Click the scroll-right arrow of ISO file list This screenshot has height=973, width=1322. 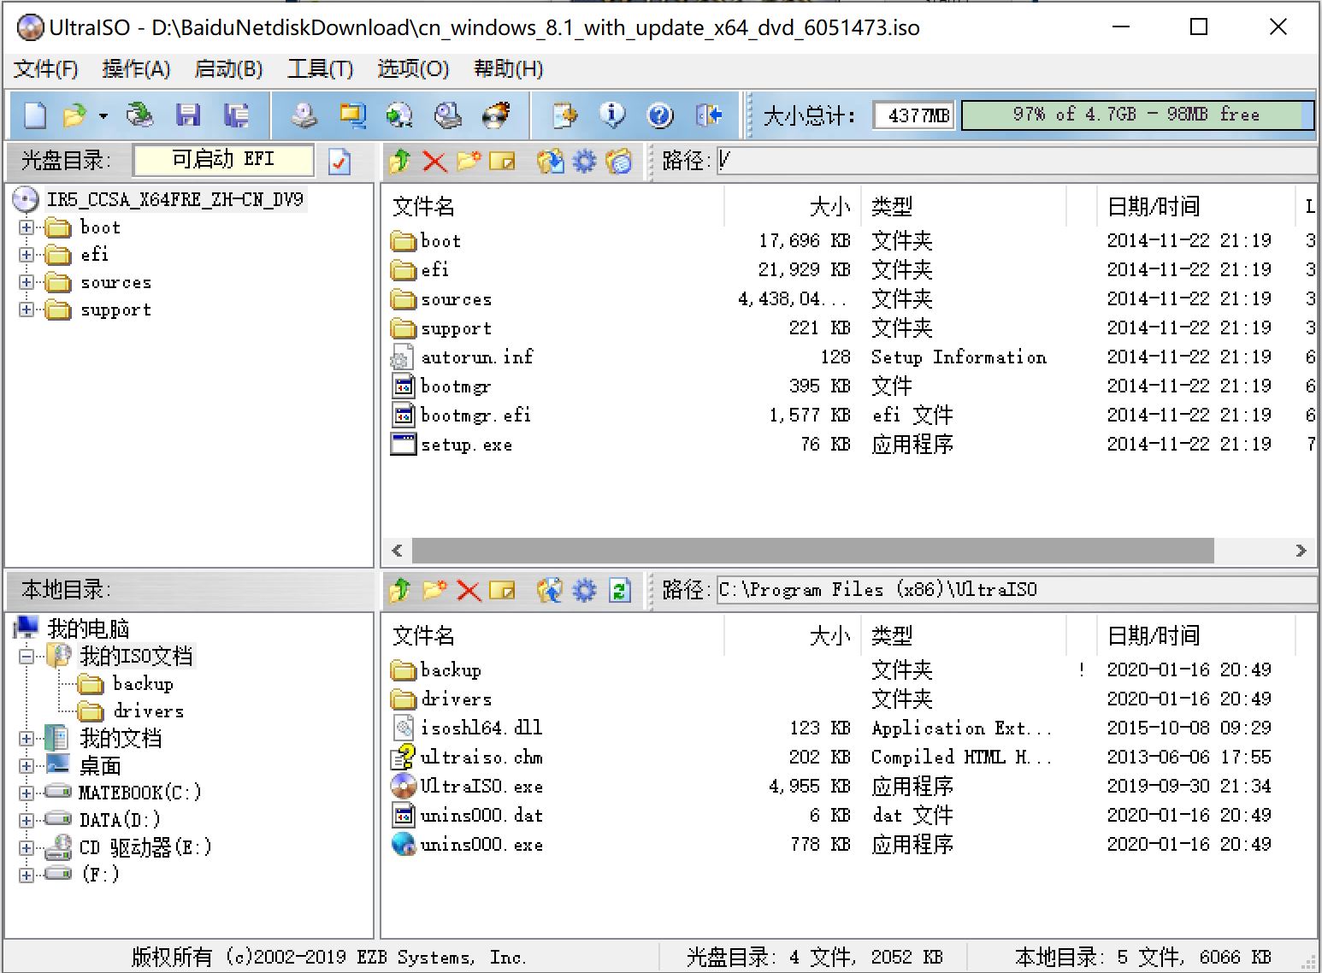pyautogui.click(x=1301, y=551)
